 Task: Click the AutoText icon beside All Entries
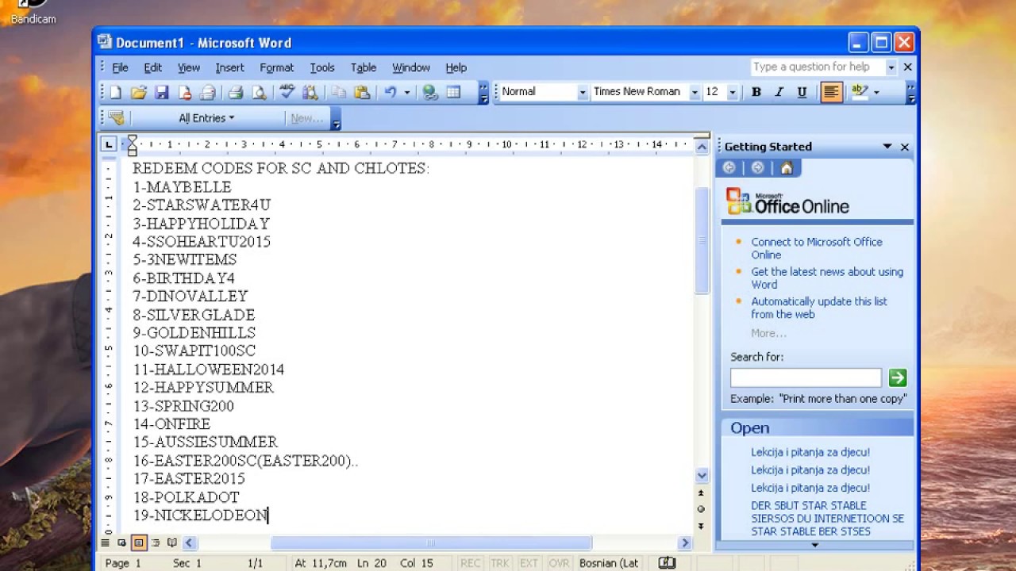pyautogui.click(x=117, y=118)
